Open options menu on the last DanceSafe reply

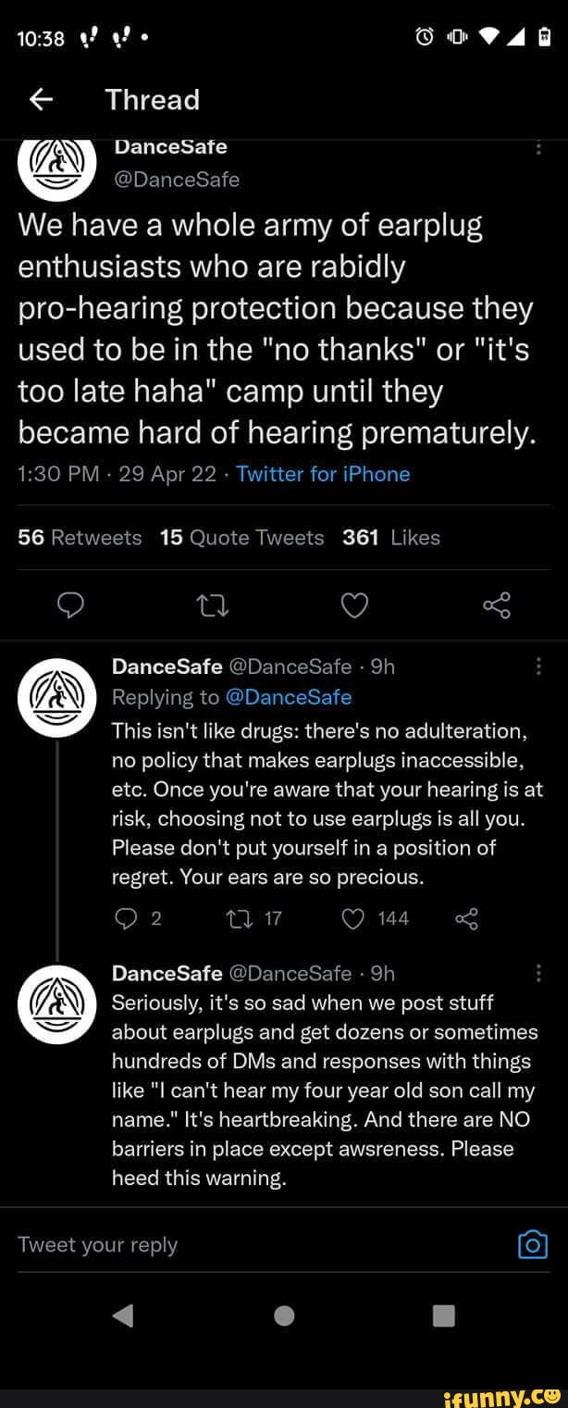point(539,973)
